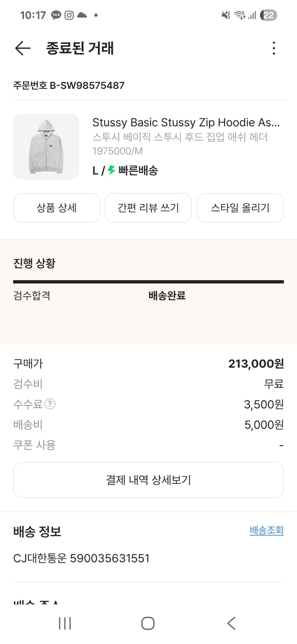Tap the fee help question mark icon
This screenshot has width=297, height=644.
(x=50, y=404)
